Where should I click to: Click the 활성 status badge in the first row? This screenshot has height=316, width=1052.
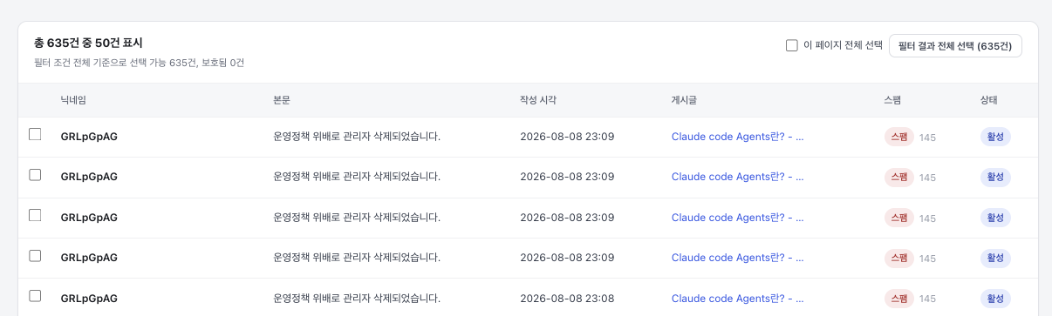tap(995, 137)
